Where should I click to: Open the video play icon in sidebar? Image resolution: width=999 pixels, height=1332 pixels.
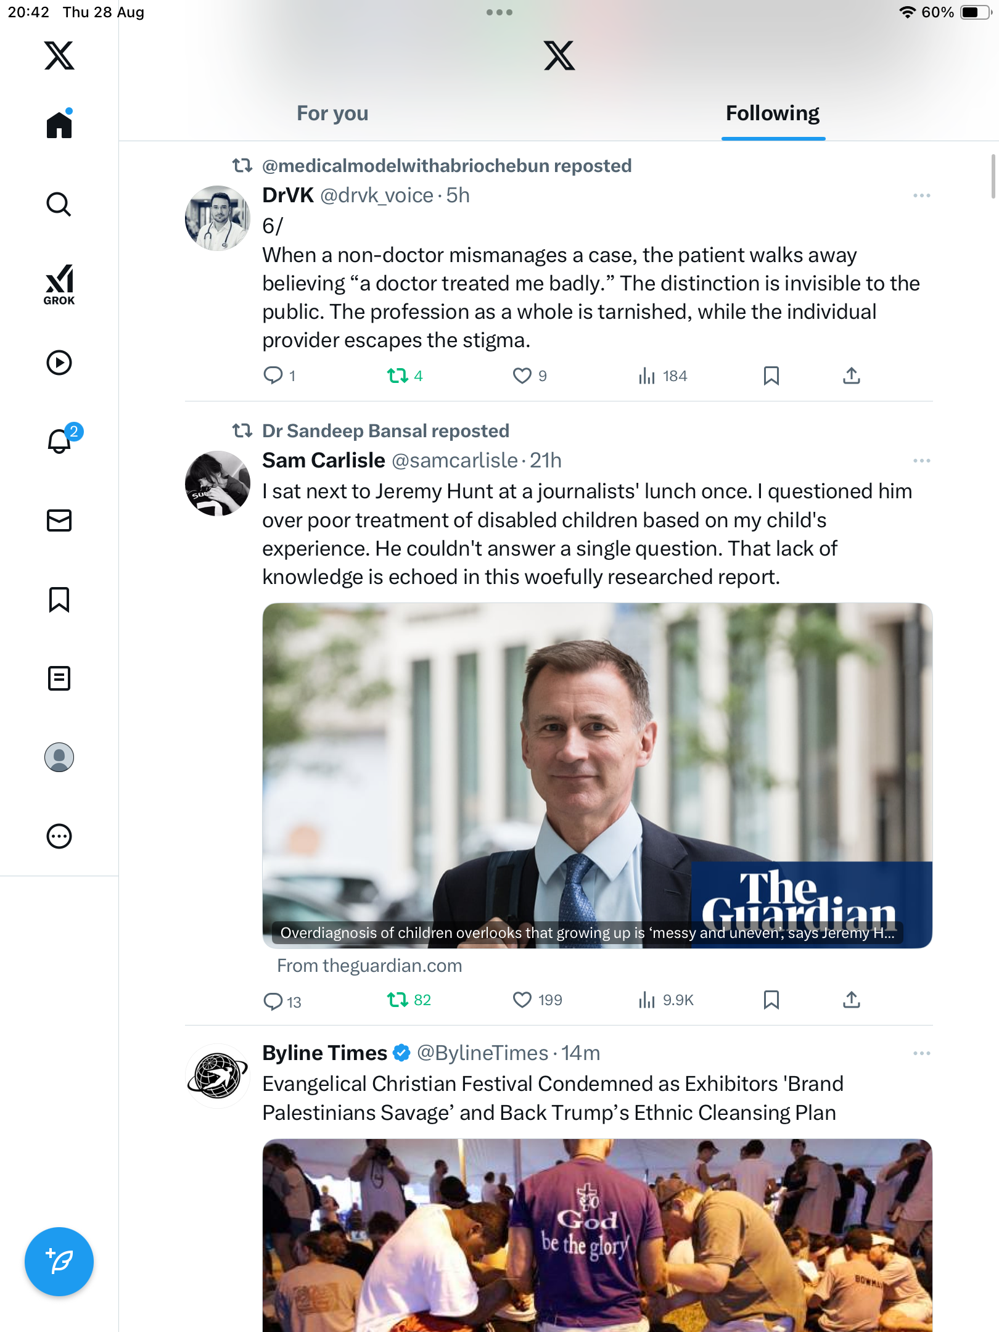59,363
